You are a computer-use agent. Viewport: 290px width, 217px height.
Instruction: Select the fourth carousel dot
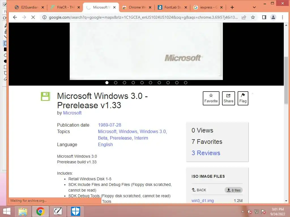pyautogui.click(x=133, y=83)
